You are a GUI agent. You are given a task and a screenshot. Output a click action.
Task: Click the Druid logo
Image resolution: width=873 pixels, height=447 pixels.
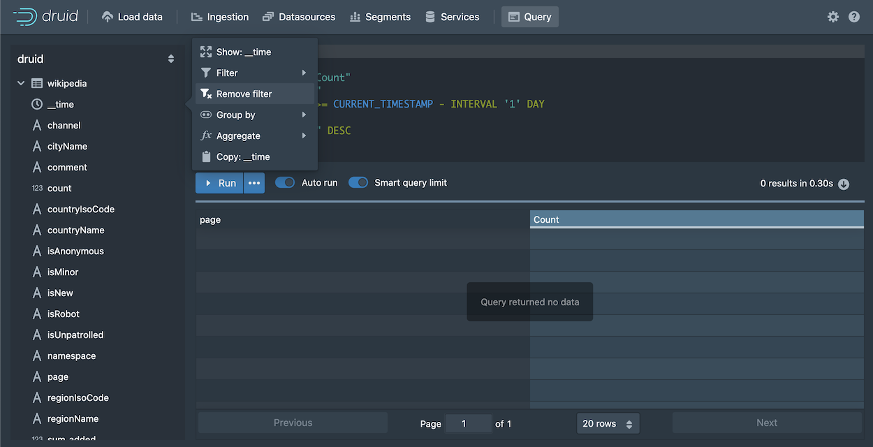click(x=45, y=17)
